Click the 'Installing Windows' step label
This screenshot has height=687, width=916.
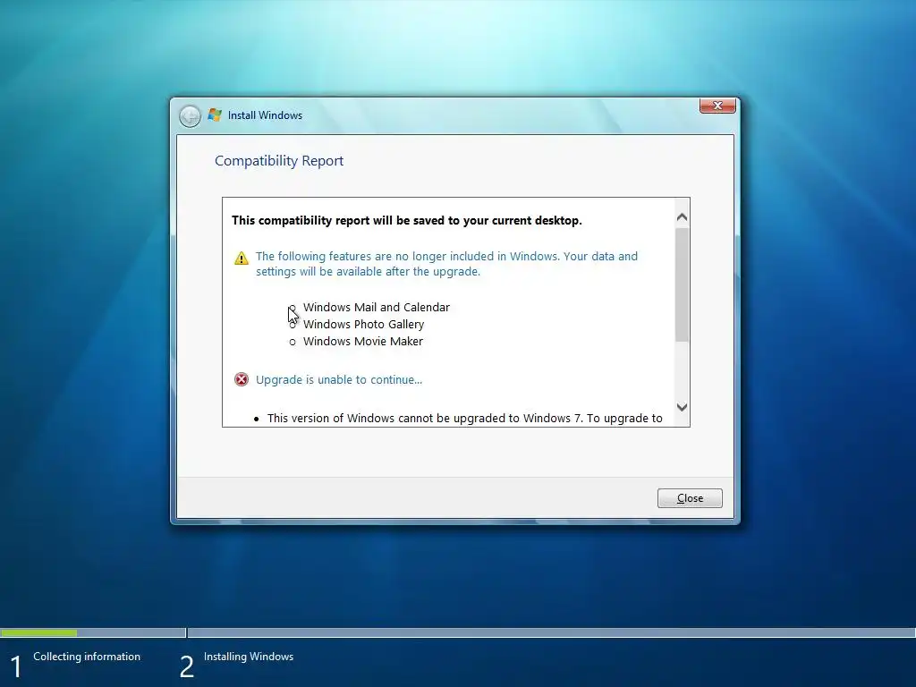point(249,657)
